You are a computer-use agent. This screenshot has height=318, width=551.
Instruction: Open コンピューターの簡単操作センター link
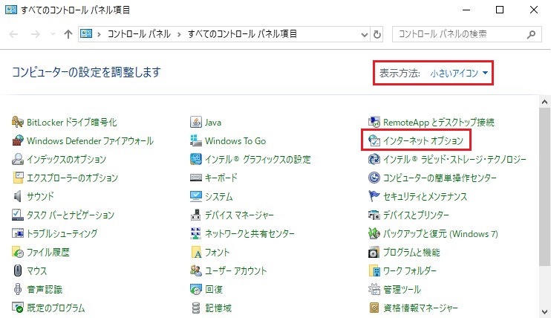click(440, 178)
